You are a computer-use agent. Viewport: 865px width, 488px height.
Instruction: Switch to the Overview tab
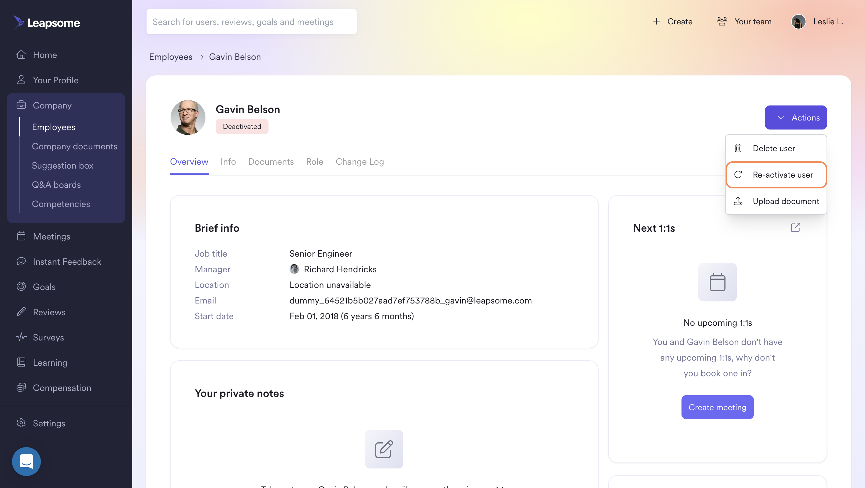[x=189, y=162]
